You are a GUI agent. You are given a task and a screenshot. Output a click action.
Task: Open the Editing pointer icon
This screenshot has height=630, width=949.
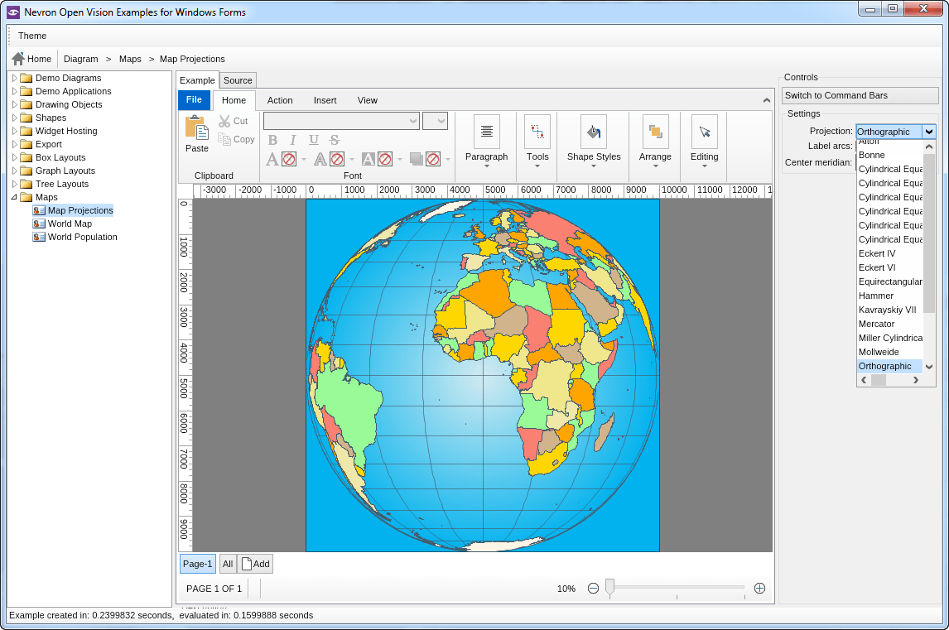coord(704,132)
